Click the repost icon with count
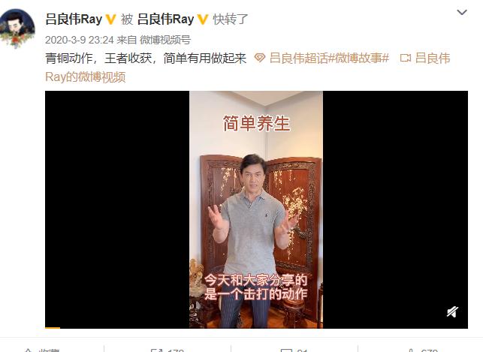483x352 pixels. 168,350
